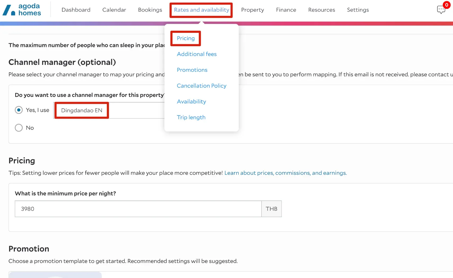
Task: Go to Settings in top navigation
Action: tap(358, 10)
